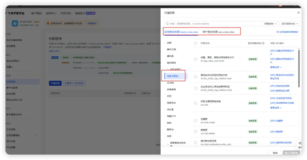The image size is (307, 160).
Task: Close the 开通权限 panel with the X icon
Action: click(298, 13)
